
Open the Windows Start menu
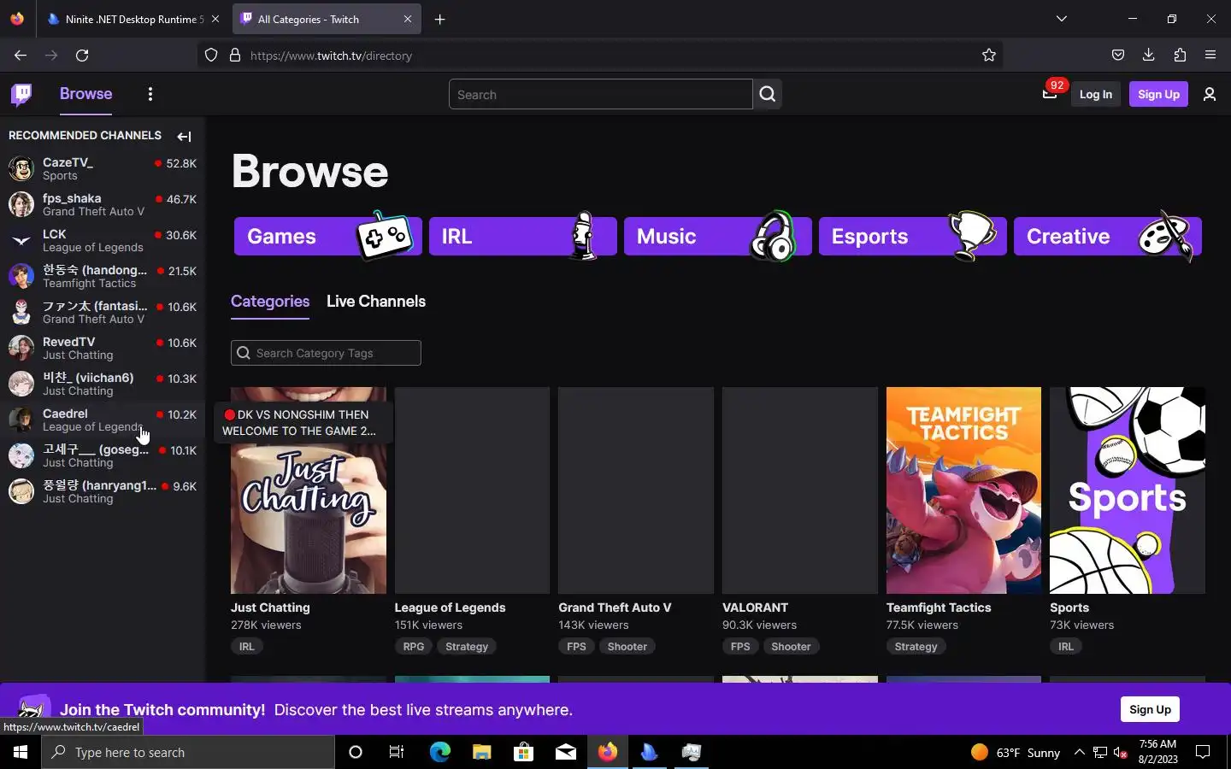[x=21, y=752]
